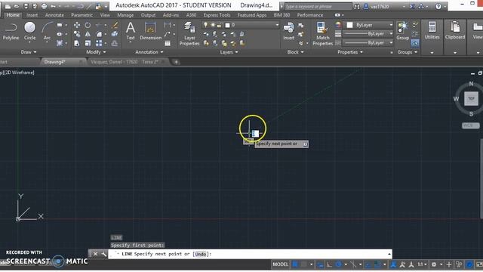
Task: Expand the Modify panel
Action: click(96, 52)
